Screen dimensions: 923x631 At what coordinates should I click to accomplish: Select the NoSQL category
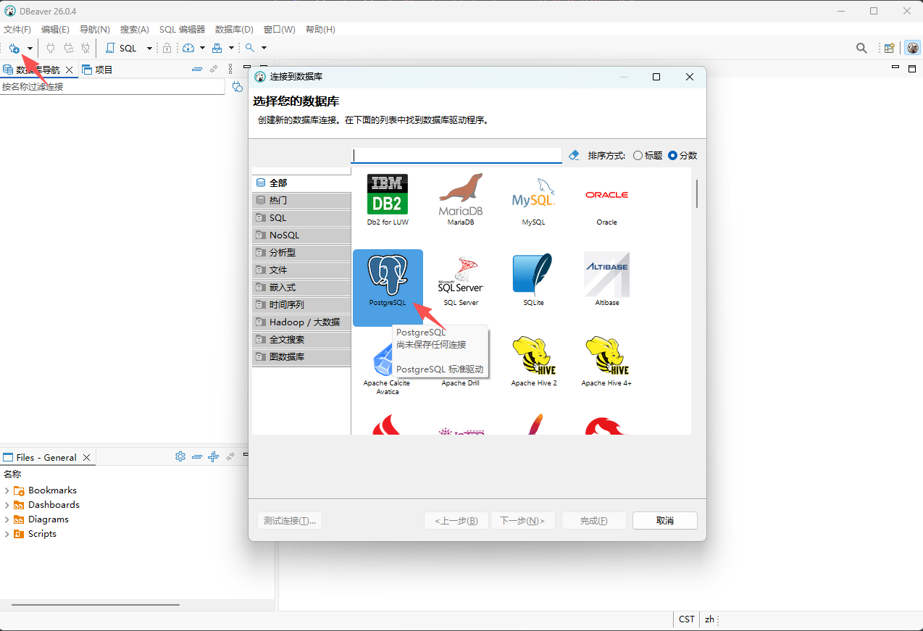pyautogui.click(x=301, y=235)
